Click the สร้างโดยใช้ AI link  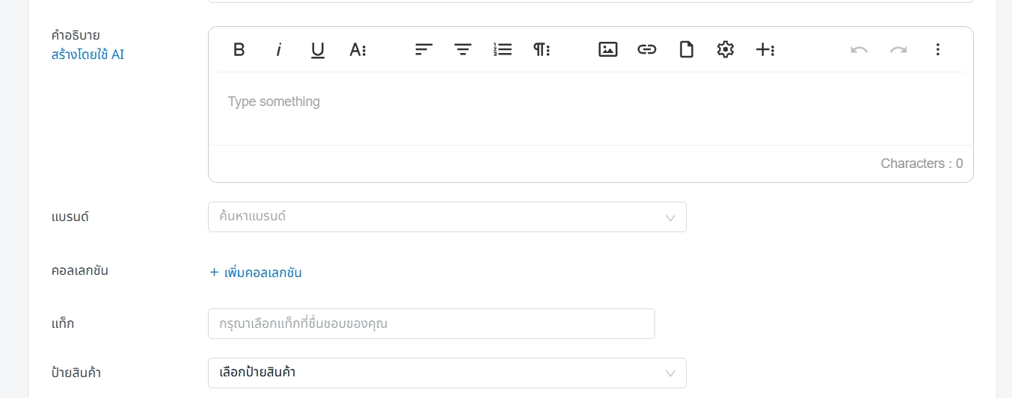[88, 55]
